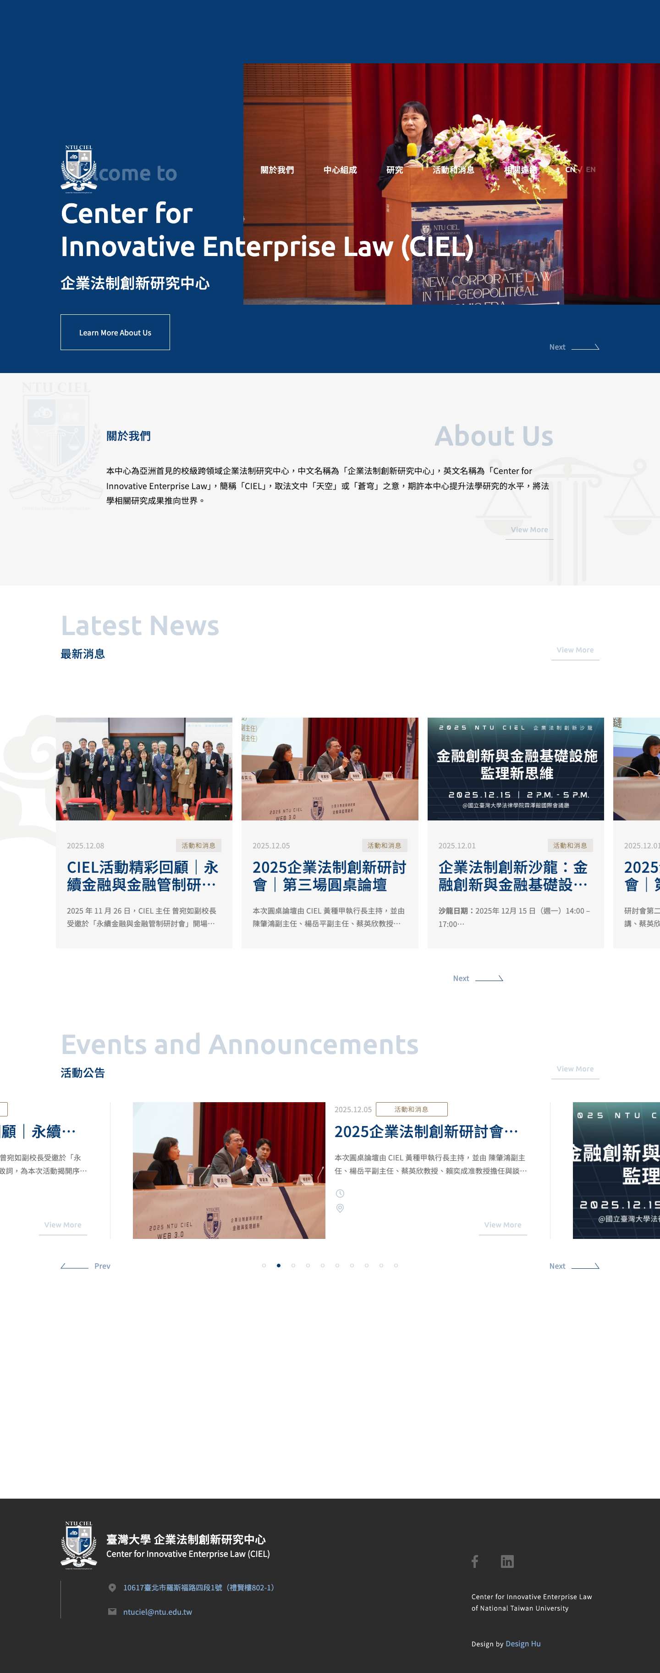Click 活動和消息 tag on 2025.12.01 card
Viewport: 660px width, 1673px height.
click(570, 846)
